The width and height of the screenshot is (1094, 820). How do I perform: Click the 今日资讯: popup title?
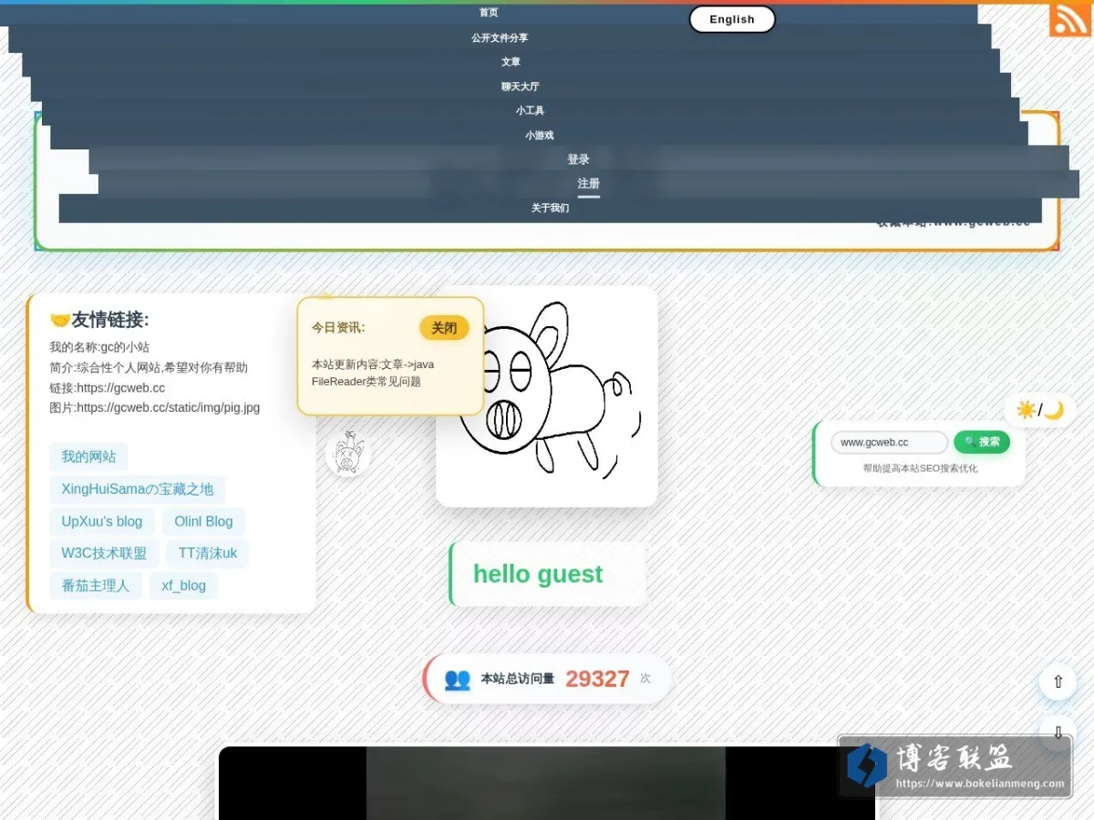pos(338,328)
